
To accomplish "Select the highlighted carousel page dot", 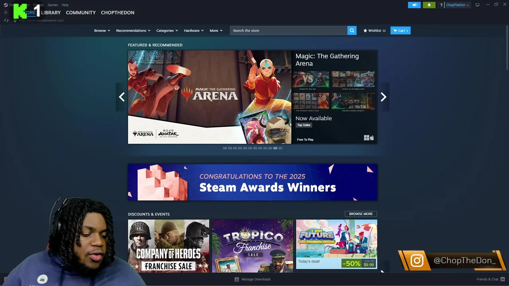I will pyautogui.click(x=275, y=148).
